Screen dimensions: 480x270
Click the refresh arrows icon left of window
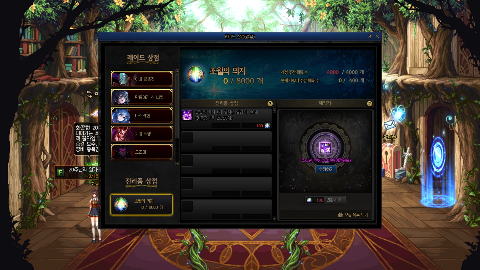[x=89, y=94]
